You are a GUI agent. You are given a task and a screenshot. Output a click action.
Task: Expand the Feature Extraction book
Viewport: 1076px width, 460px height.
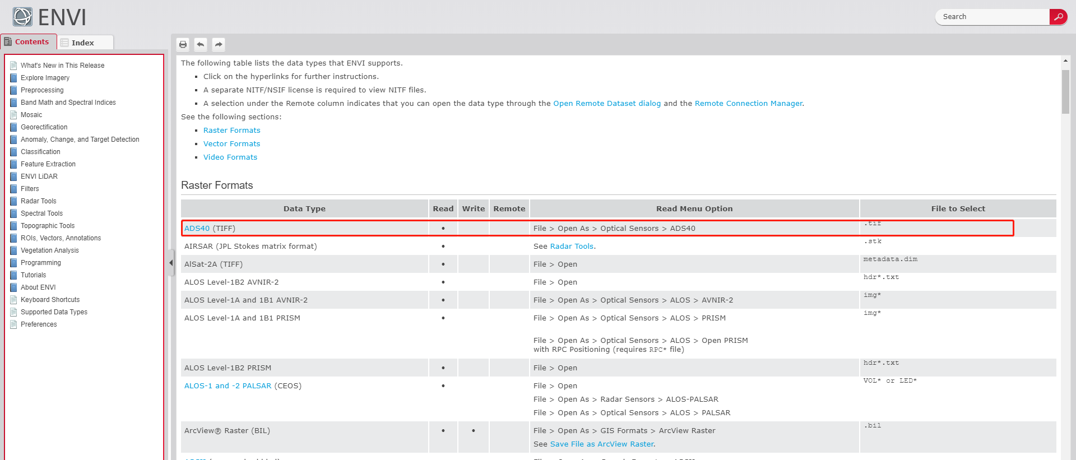click(48, 164)
